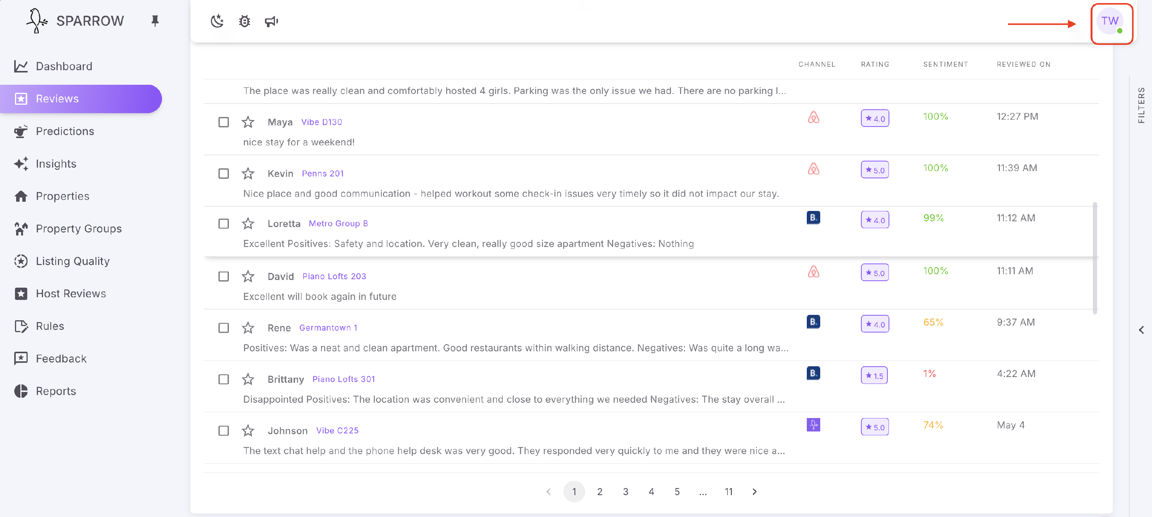The height and width of the screenshot is (517, 1152).
Task: Jump to page 3 of reviews
Action: [x=626, y=492]
